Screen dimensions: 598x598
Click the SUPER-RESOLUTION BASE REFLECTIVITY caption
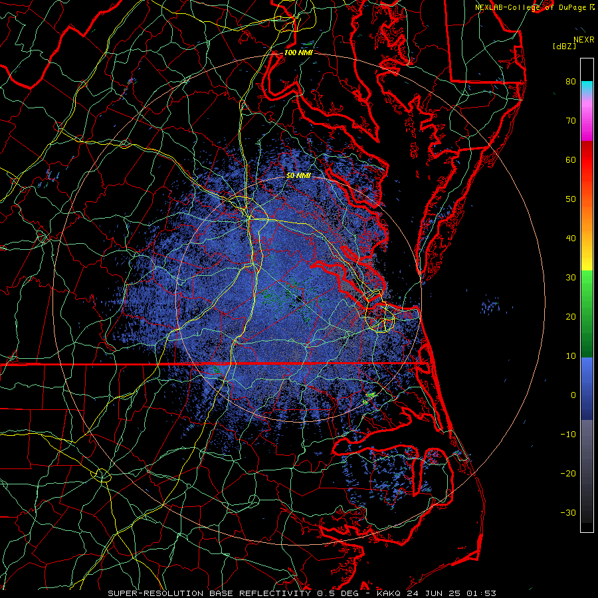pyautogui.click(x=209, y=593)
